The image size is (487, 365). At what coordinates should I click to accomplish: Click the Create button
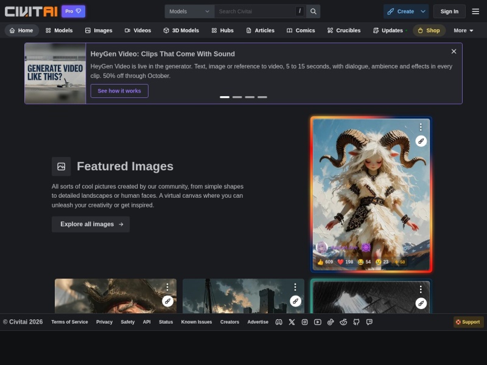point(401,12)
